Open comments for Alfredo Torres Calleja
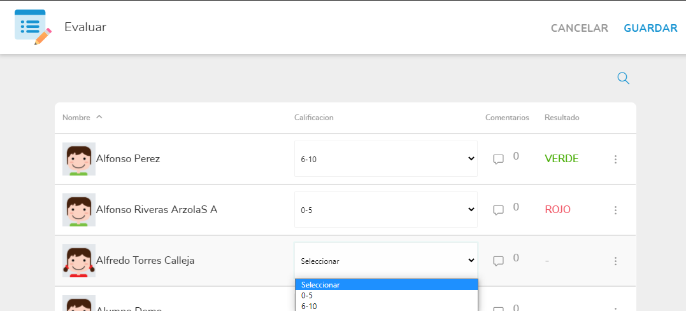The image size is (686, 311). tap(499, 261)
